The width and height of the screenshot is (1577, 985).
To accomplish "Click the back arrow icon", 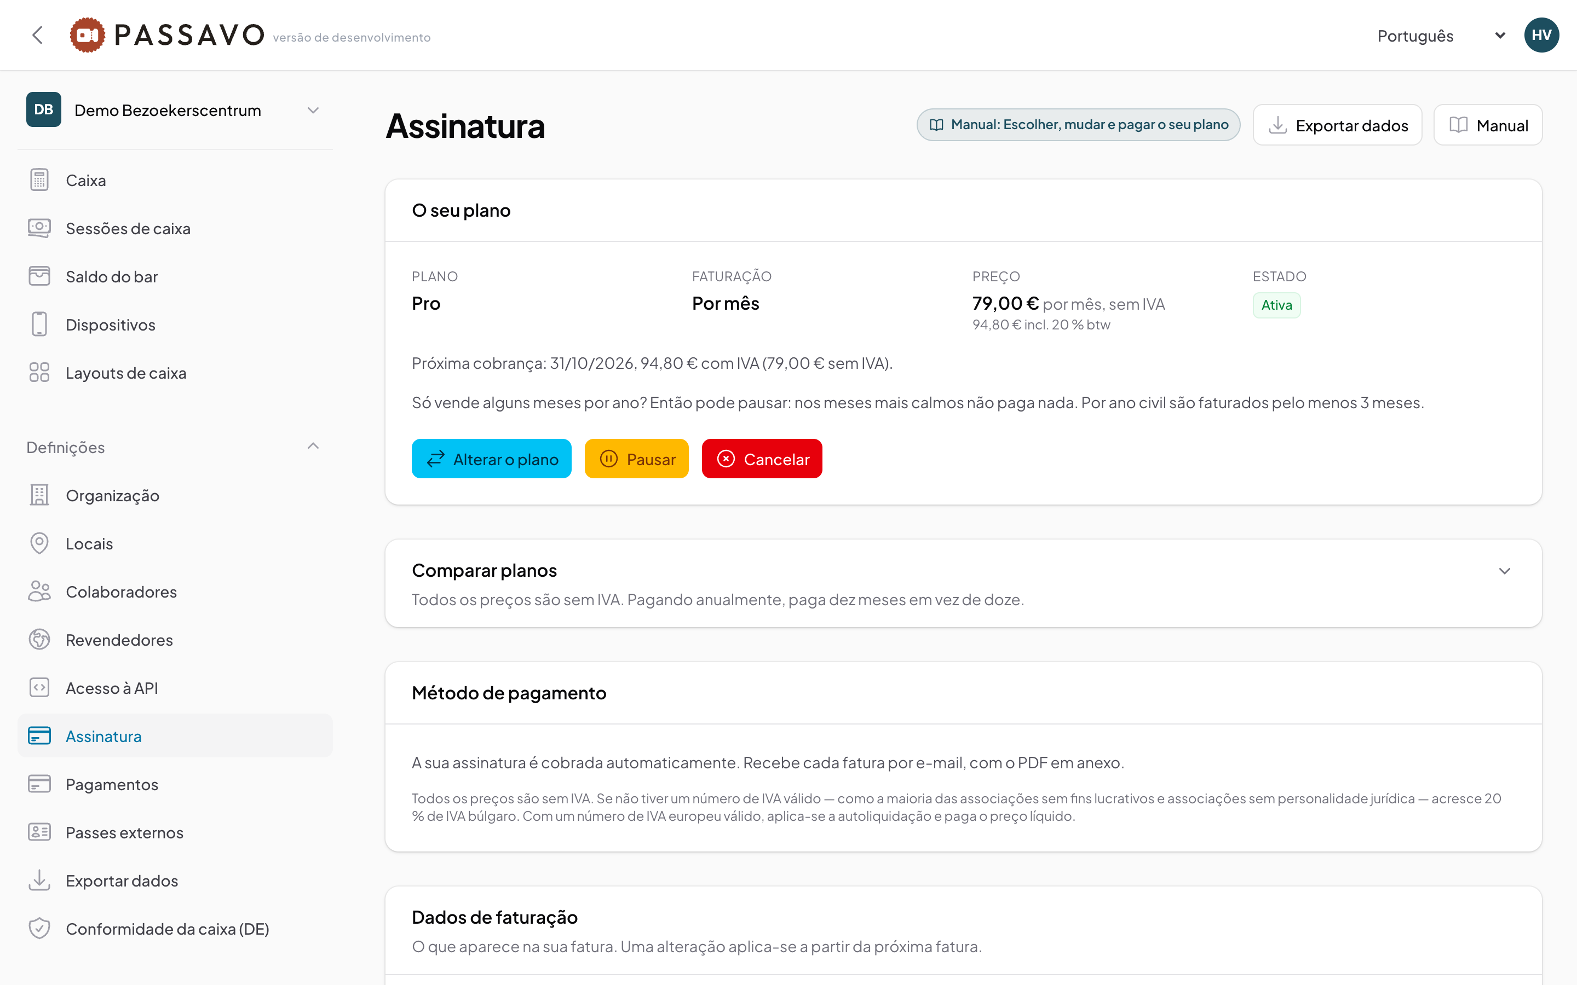I will 38,35.
